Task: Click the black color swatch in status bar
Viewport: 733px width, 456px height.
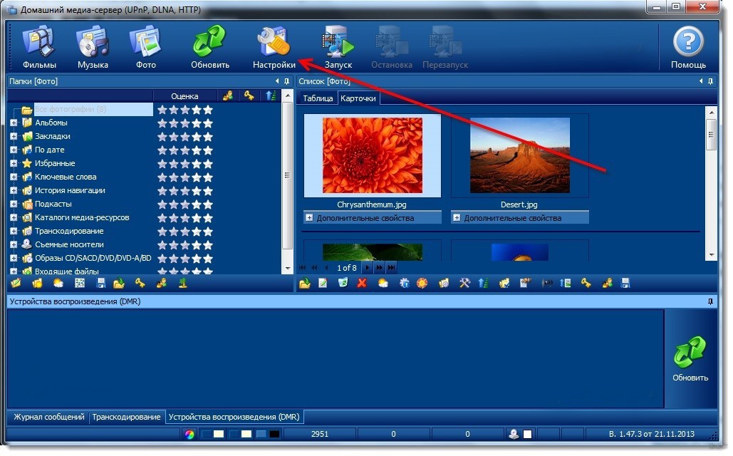Action: [274, 435]
